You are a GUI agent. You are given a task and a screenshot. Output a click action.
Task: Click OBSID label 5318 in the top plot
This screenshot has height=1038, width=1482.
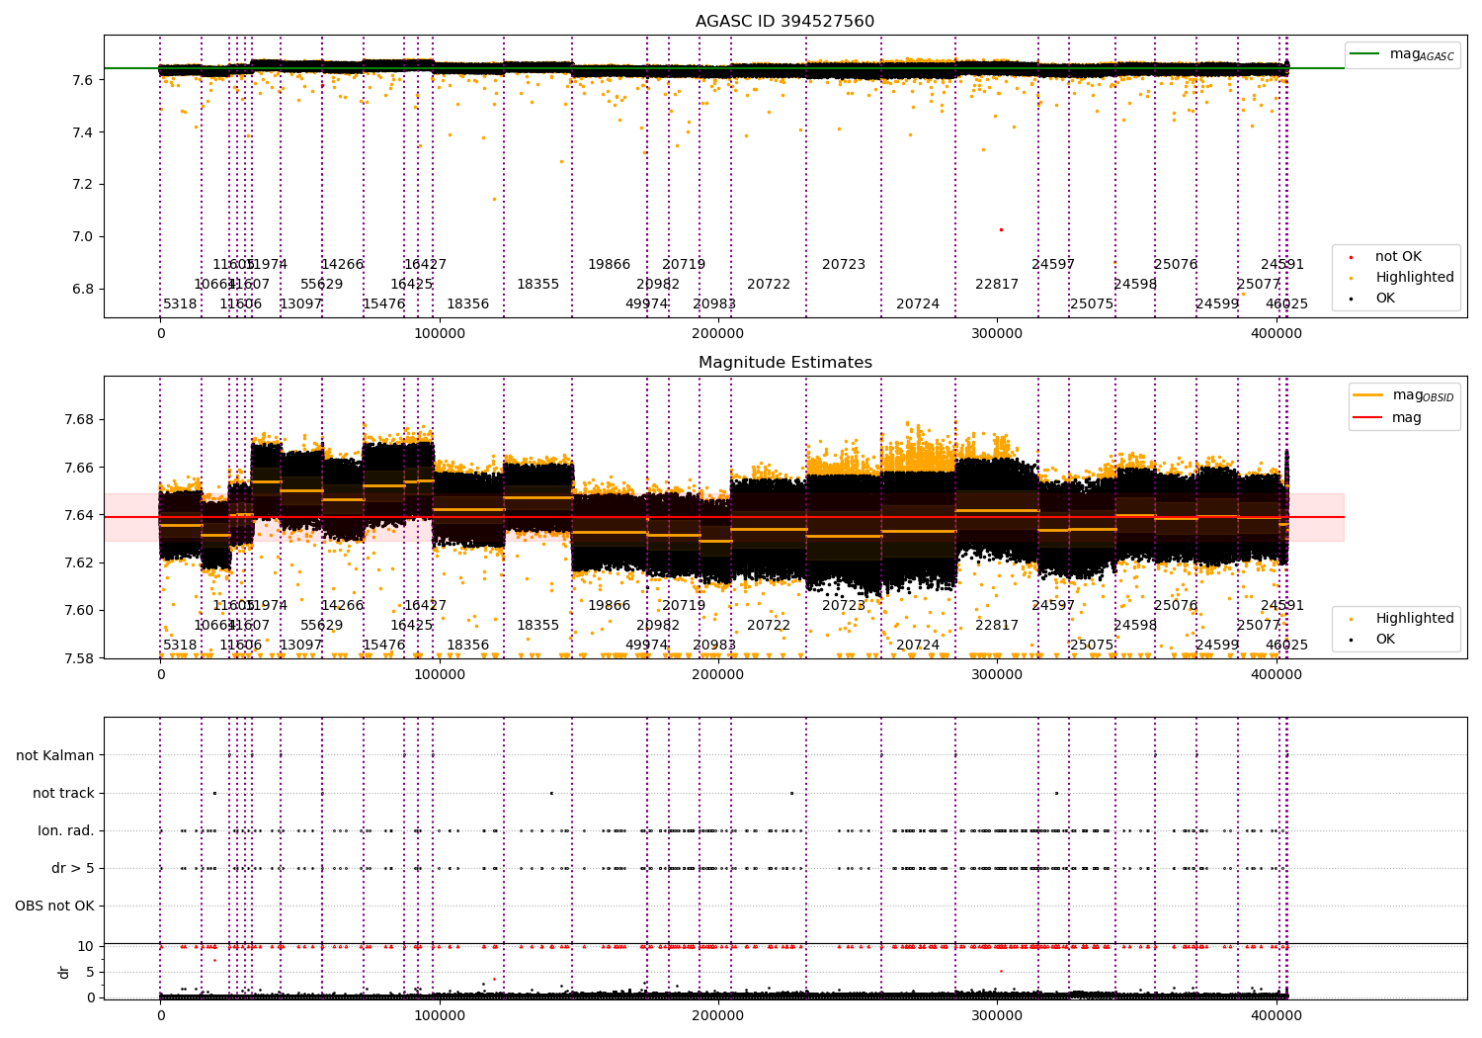point(180,304)
